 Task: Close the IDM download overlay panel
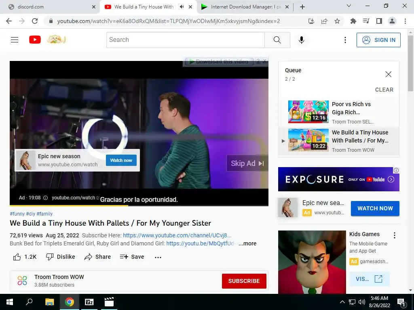pos(265,61)
